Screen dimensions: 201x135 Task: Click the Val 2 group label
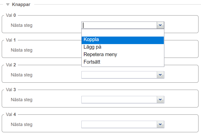click(x=11, y=65)
